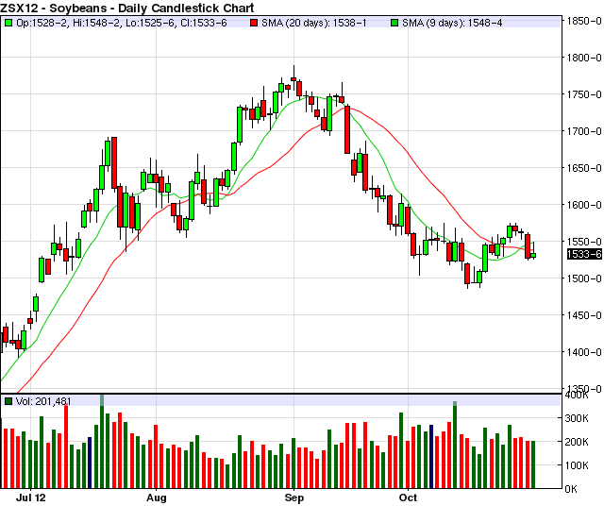Click the 1450-0 price axis label
This screenshot has width=604, height=506.
(584, 315)
